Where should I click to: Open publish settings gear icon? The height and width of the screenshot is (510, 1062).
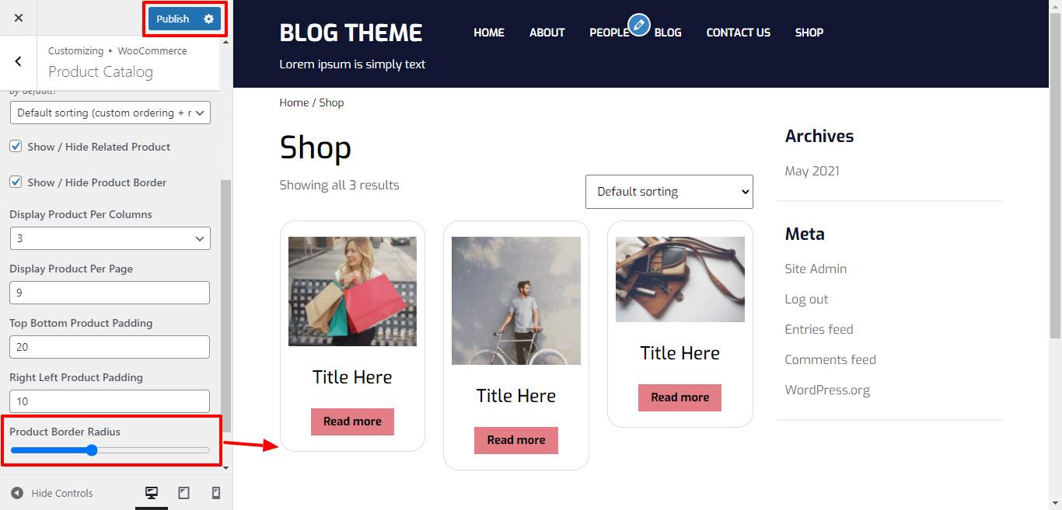[x=208, y=19]
